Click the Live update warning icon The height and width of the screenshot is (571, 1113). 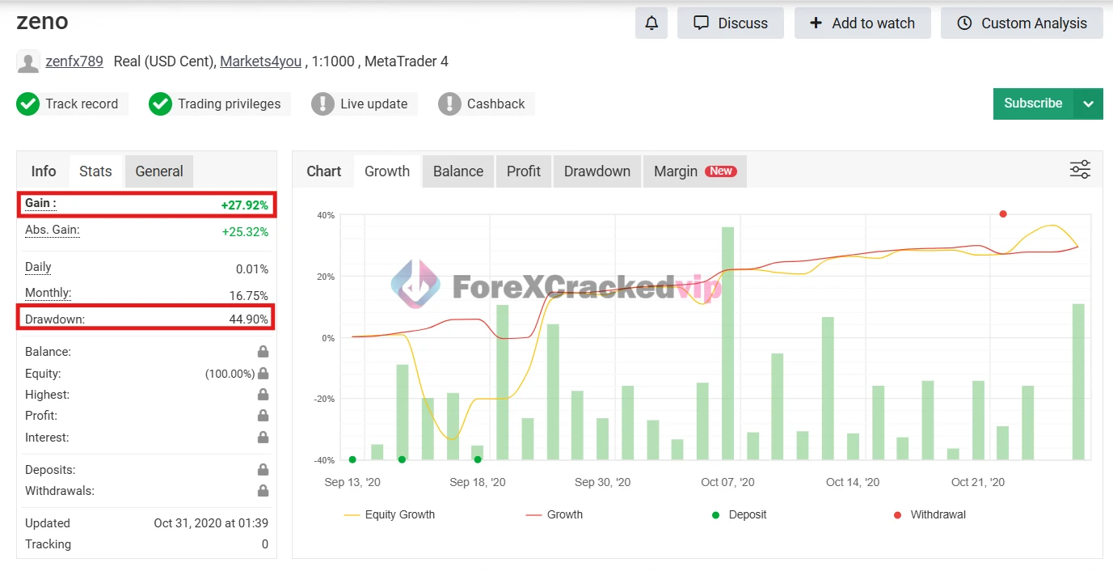click(323, 104)
